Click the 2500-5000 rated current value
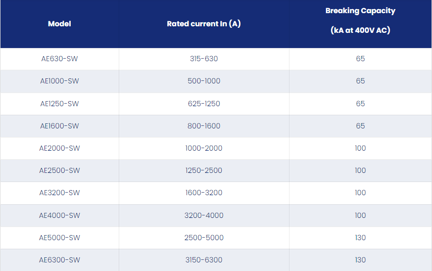The image size is (432, 271). (204, 238)
